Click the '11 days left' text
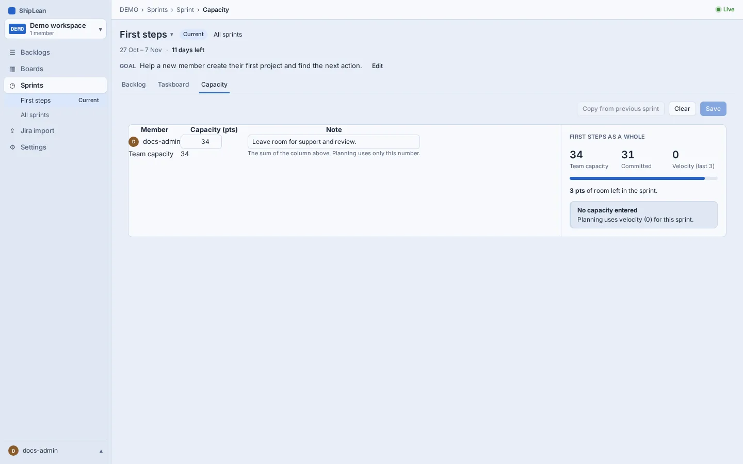Viewport: 743px width, 464px height. [188, 50]
